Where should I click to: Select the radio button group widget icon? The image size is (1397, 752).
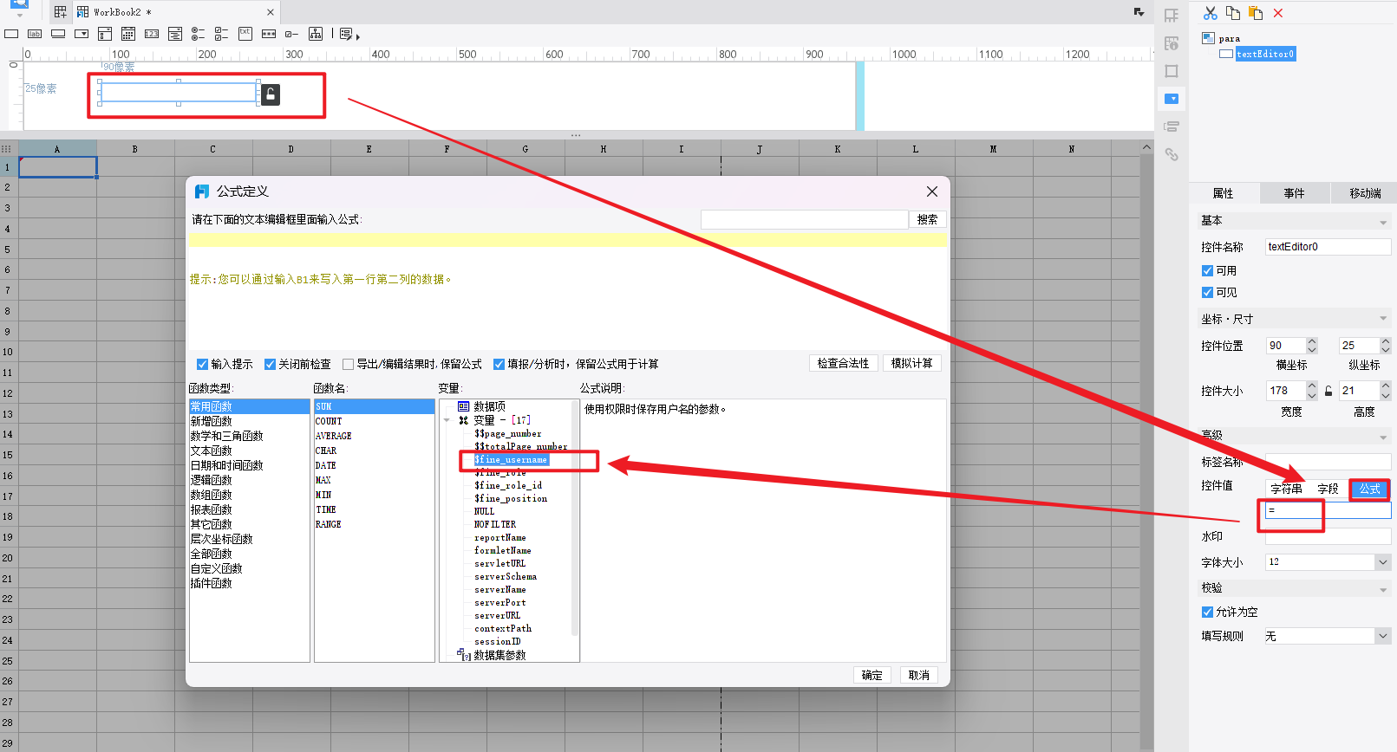pos(198,34)
